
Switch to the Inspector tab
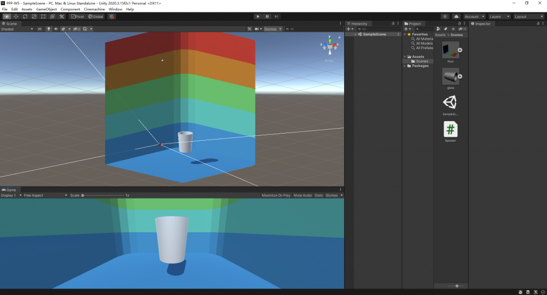tap(482, 23)
